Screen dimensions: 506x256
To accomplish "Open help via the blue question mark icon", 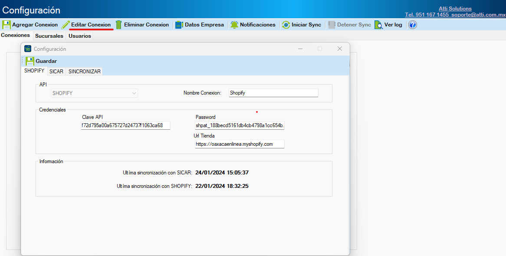I will [413, 25].
